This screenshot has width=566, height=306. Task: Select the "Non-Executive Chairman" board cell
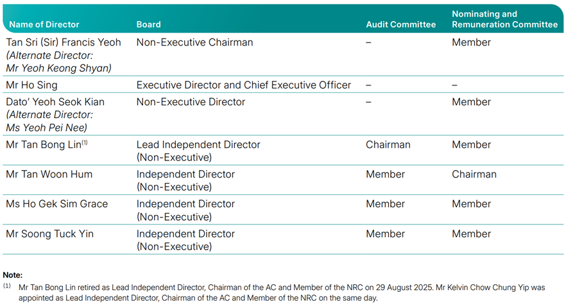(x=194, y=42)
